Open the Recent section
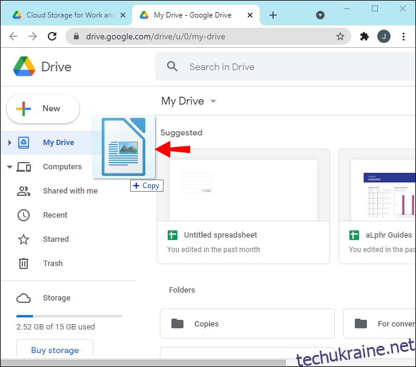 (x=55, y=215)
